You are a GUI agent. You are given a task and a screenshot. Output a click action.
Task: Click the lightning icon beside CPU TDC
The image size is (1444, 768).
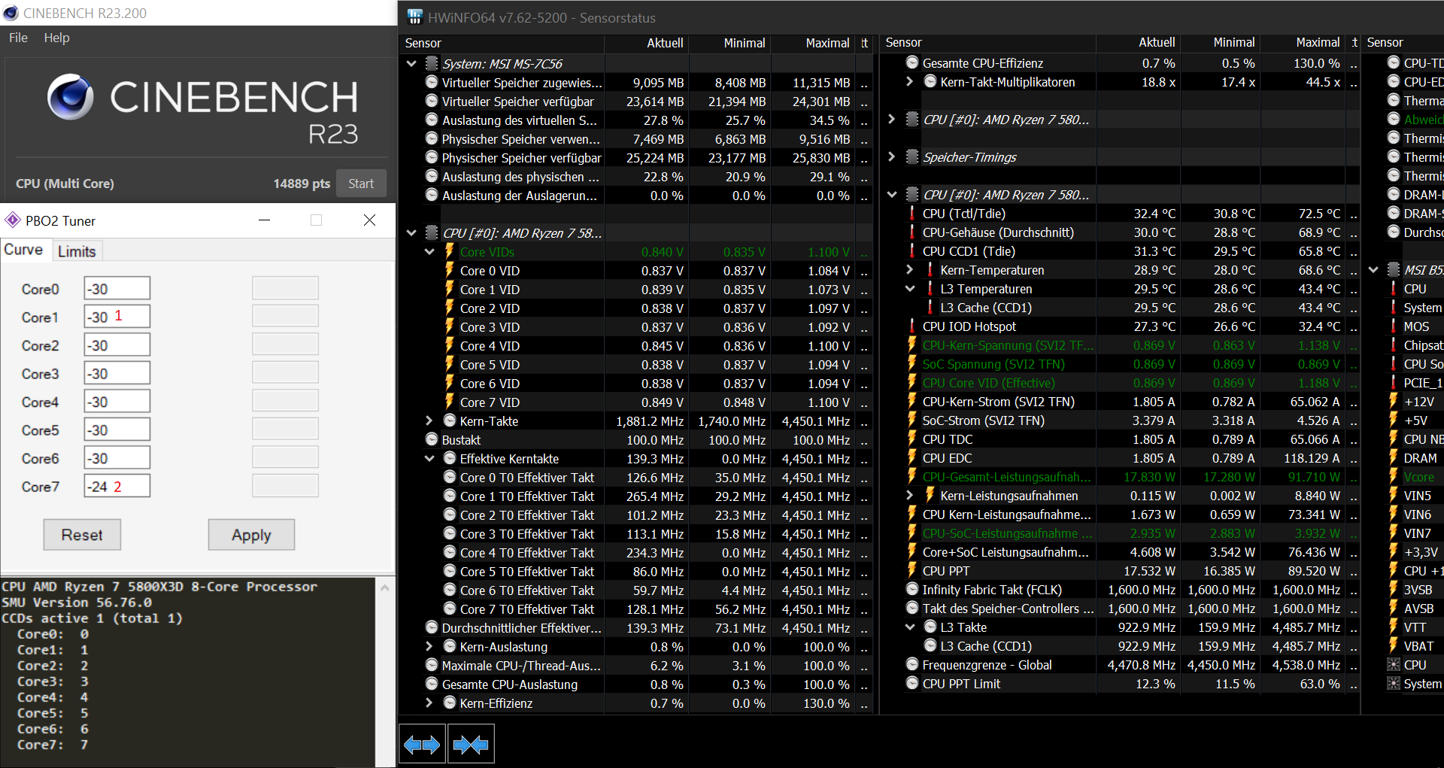point(912,439)
